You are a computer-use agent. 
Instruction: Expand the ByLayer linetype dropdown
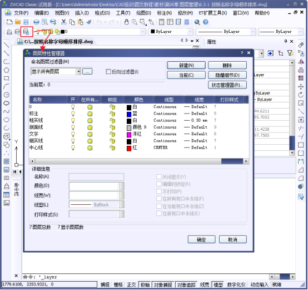[x=226, y=32]
